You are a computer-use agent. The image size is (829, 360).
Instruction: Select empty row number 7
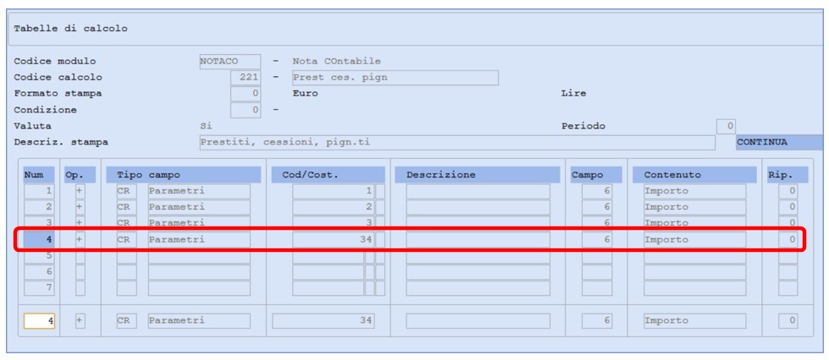[x=39, y=288]
